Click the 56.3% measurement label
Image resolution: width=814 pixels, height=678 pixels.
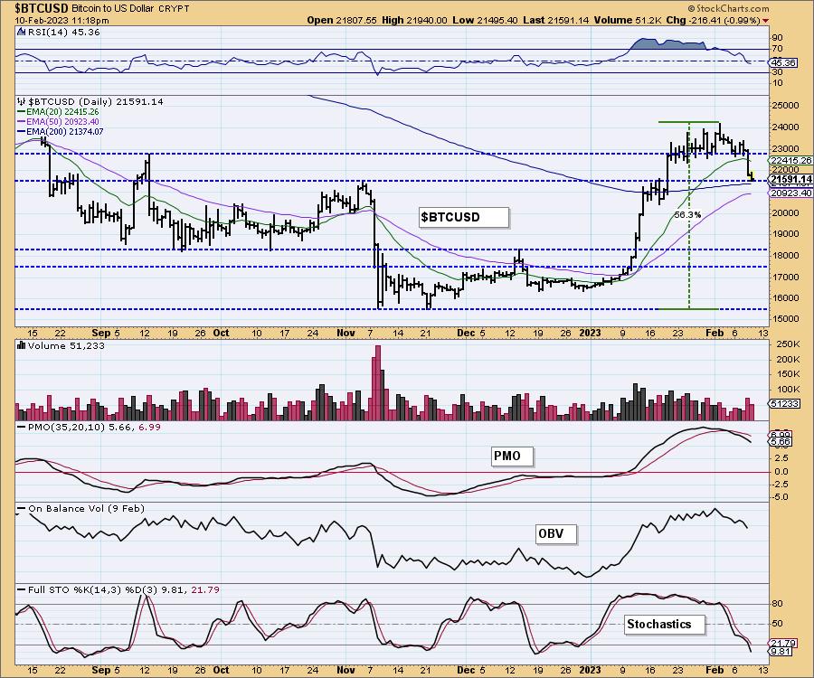688,214
